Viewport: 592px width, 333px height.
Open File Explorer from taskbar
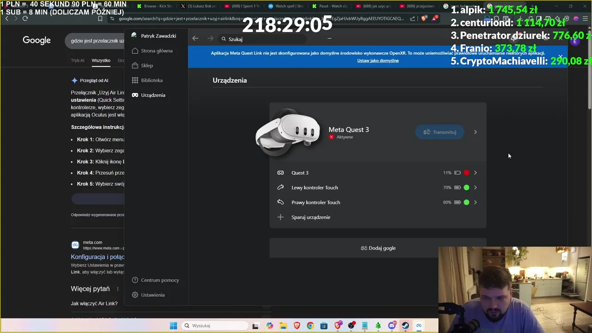(x=283, y=326)
